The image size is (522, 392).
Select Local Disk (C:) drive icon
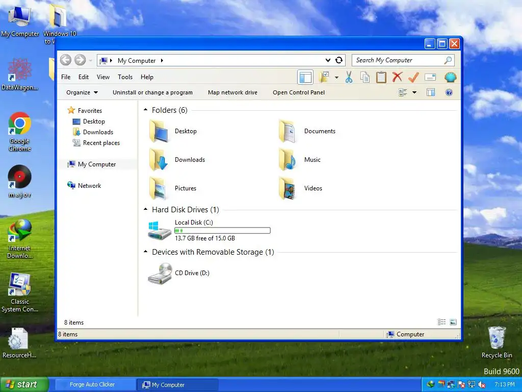tap(159, 230)
